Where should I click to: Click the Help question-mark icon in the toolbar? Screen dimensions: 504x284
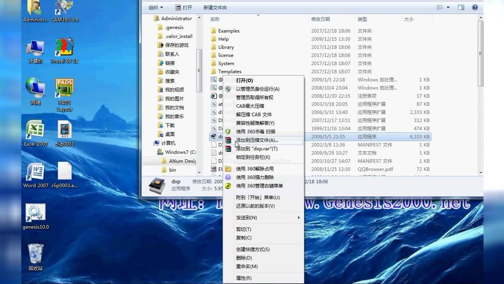(x=475, y=7)
